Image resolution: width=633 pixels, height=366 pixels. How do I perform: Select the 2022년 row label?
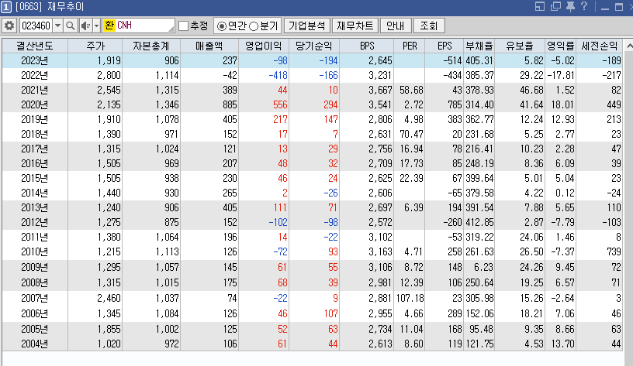pos(35,75)
